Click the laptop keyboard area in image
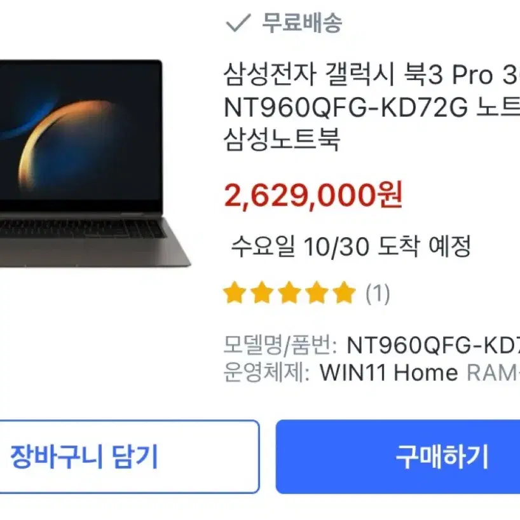 pyautogui.click(x=82, y=228)
